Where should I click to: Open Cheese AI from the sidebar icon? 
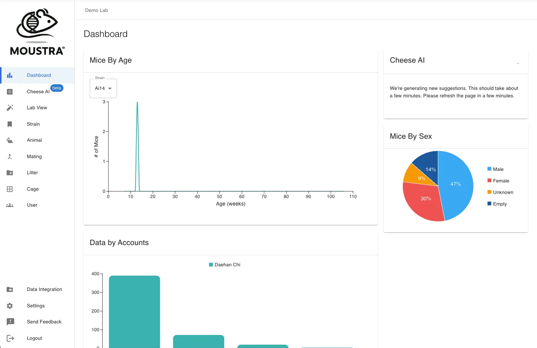10,91
